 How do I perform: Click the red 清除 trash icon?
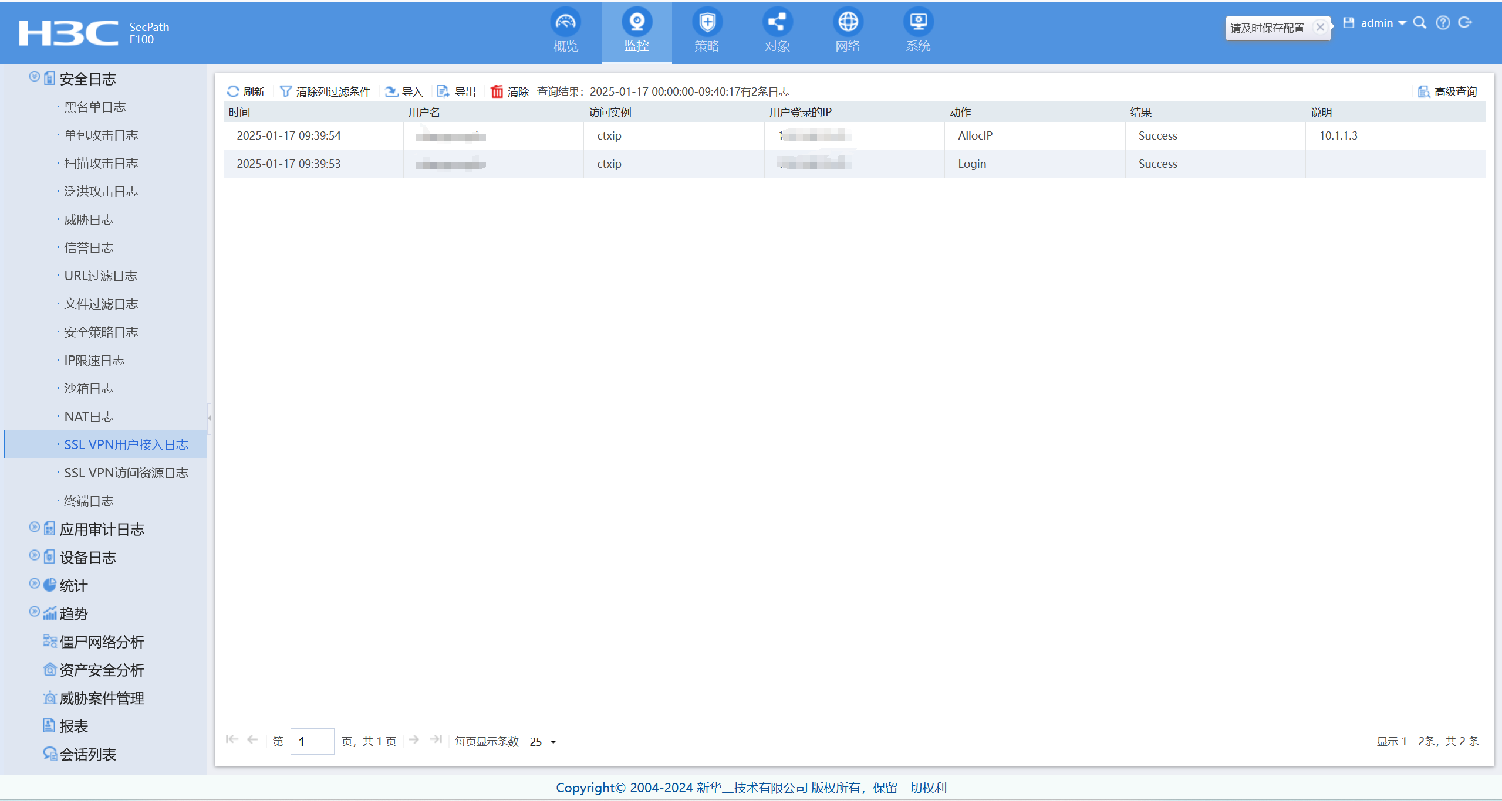pyautogui.click(x=497, y=91)
